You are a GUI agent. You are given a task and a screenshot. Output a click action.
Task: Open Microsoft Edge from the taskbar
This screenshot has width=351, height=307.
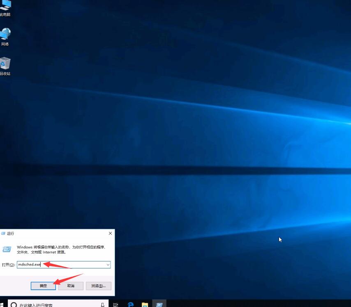(x=131, y=304)
